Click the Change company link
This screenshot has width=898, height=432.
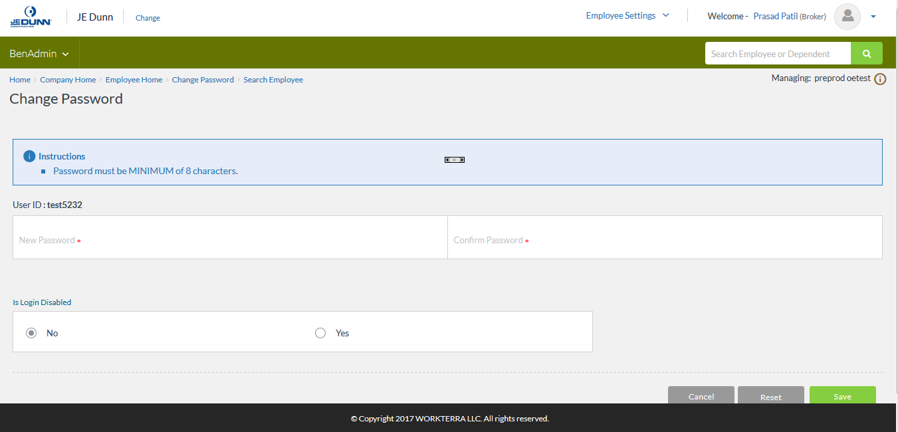148,18
